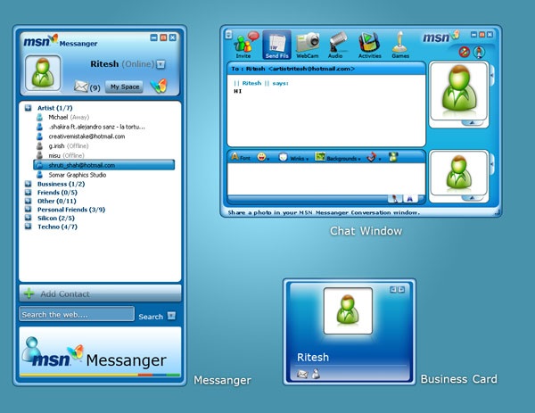Select Send File in chat toolbar
535x413 pixels.
click(x=276, y=45)
